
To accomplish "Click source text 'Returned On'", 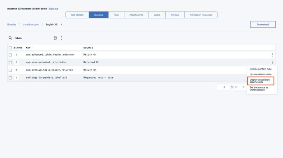I will click(91, 62).
